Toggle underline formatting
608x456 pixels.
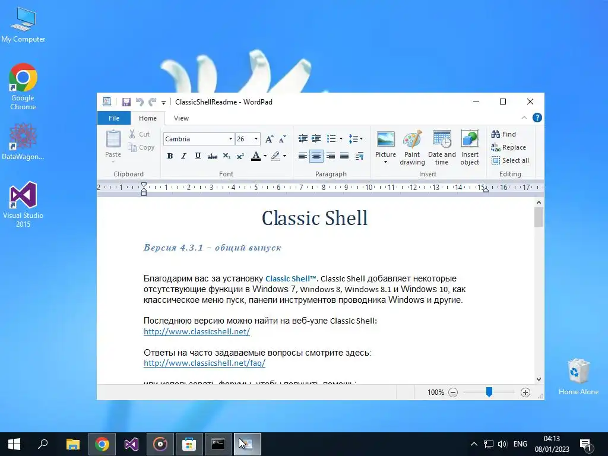[198, 156]
